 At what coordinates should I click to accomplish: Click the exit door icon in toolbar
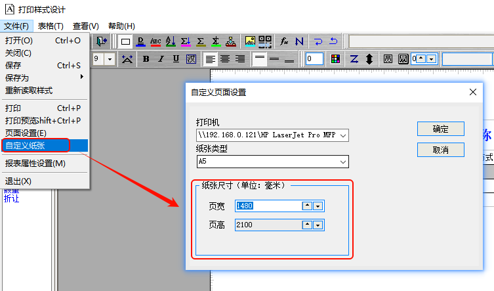pyautogui.click(x=102, y=41)
